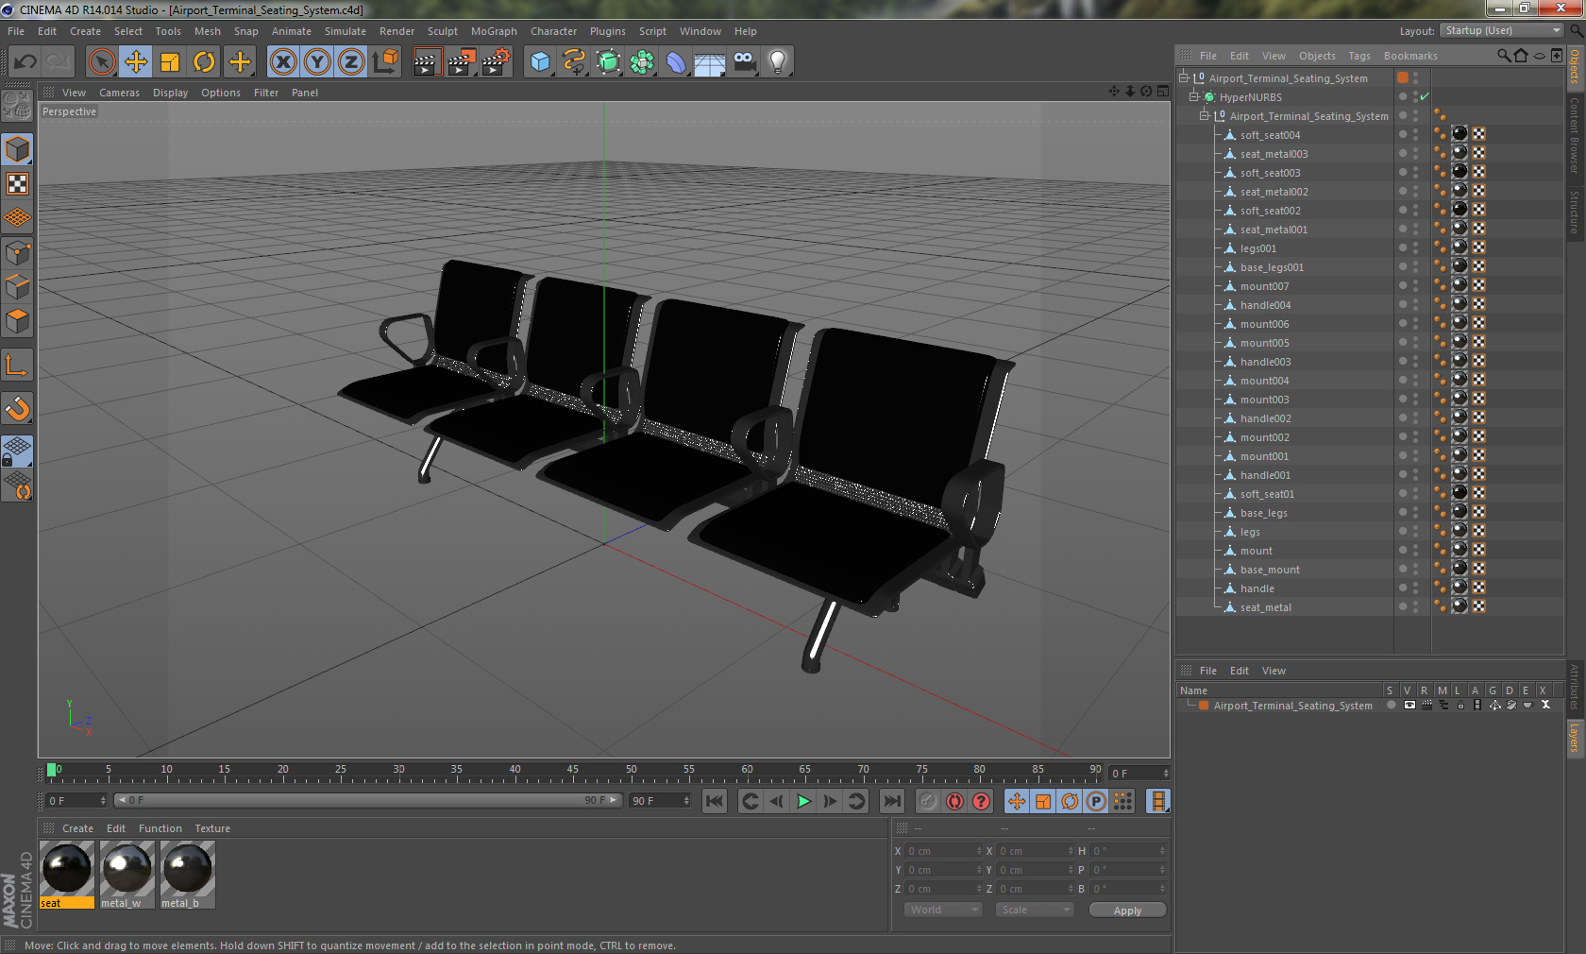Open the World coordinate dropdown
Viewport: 1586px width, 954px height.
(943, 910)
